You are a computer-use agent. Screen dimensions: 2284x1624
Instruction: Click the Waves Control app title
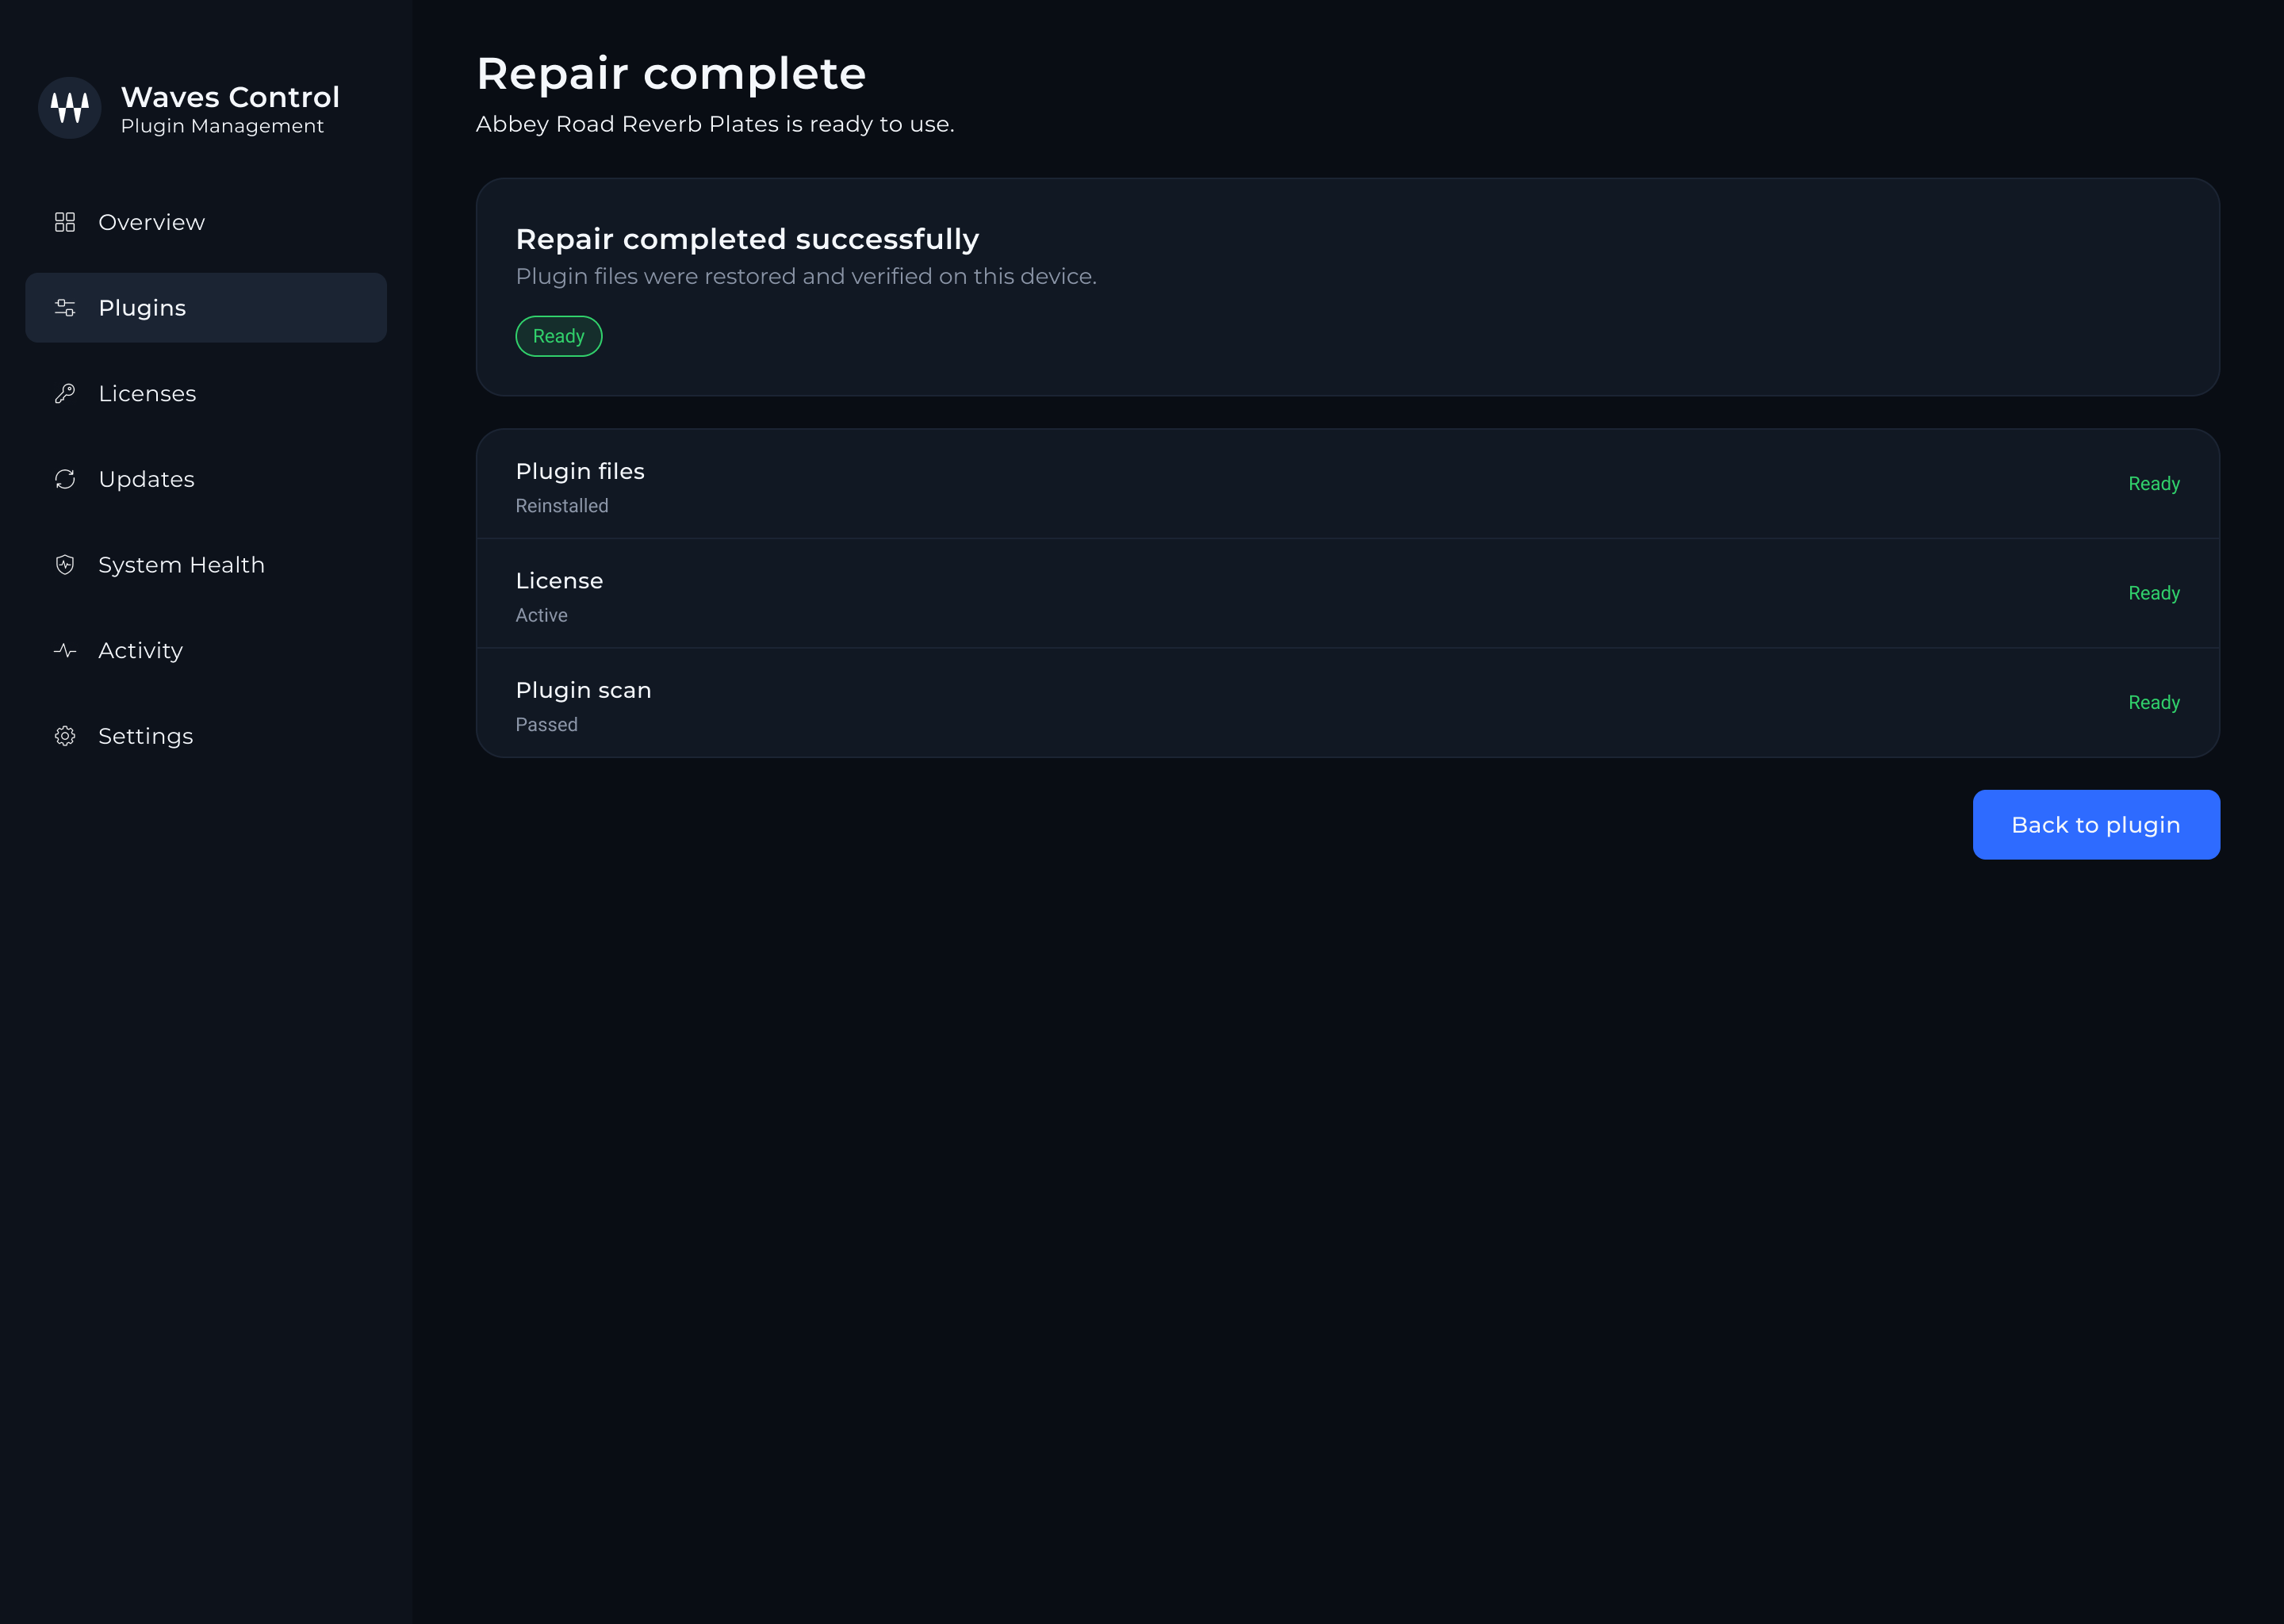230,97
